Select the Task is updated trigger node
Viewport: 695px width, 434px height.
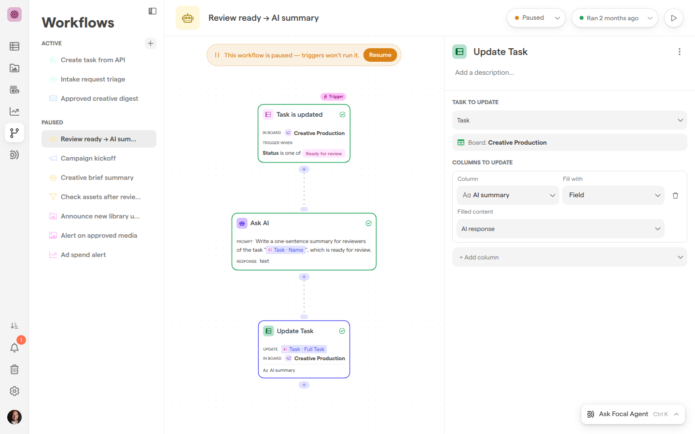tap(304, 134)
